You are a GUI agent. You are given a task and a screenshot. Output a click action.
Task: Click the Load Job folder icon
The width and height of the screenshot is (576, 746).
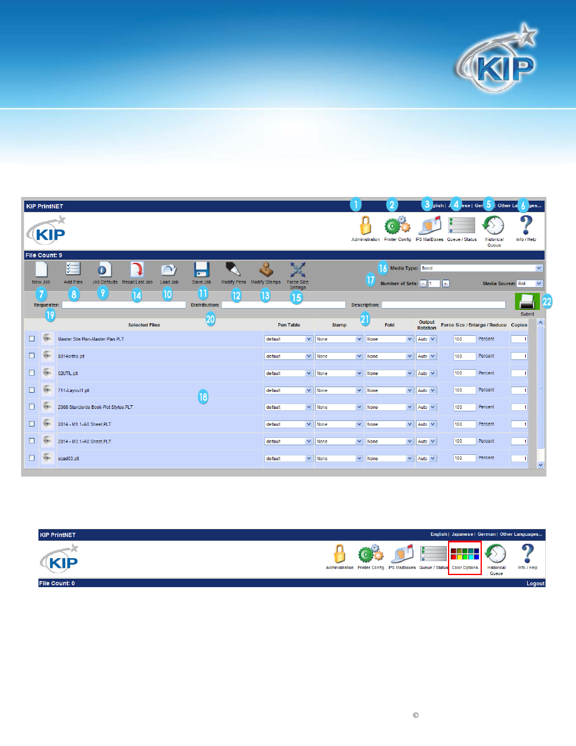point(169,269)
